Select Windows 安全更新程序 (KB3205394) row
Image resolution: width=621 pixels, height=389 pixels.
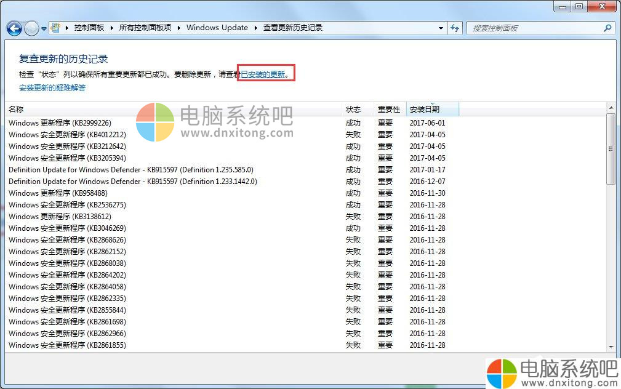point(305,158)
